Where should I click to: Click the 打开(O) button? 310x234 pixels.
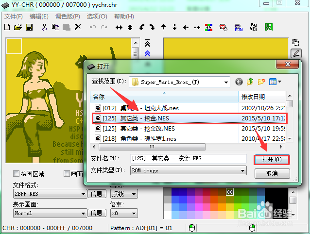click(x=272, y=160)
